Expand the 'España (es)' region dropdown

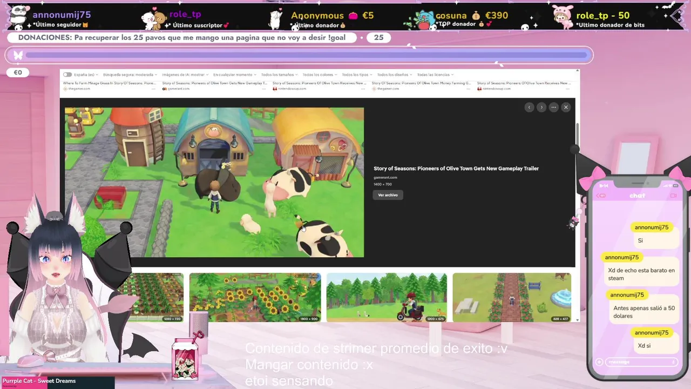[85, 75]
